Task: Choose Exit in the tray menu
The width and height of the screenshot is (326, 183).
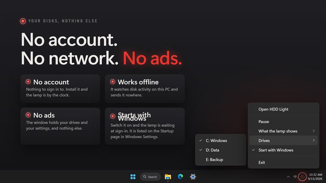Action: (x=283, y=162)
